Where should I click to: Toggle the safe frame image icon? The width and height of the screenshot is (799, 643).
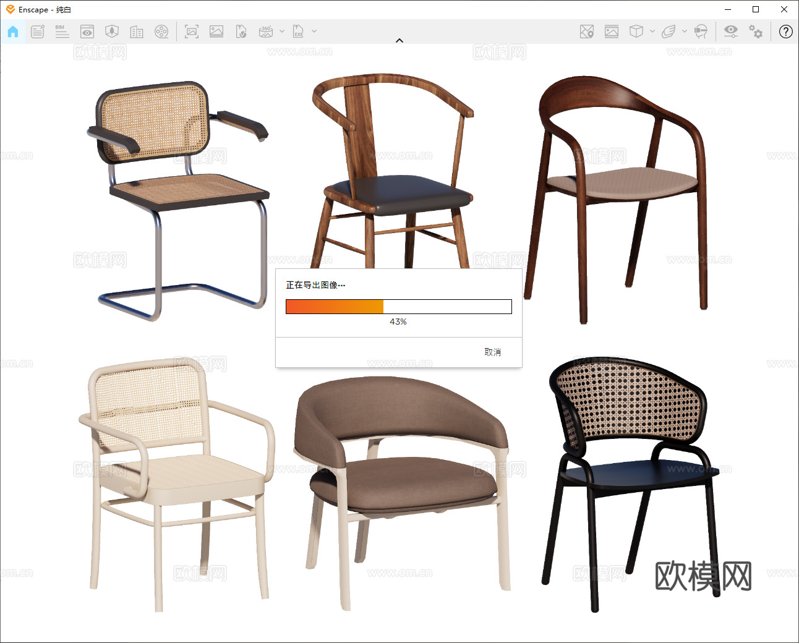click(x=612, y=32)
